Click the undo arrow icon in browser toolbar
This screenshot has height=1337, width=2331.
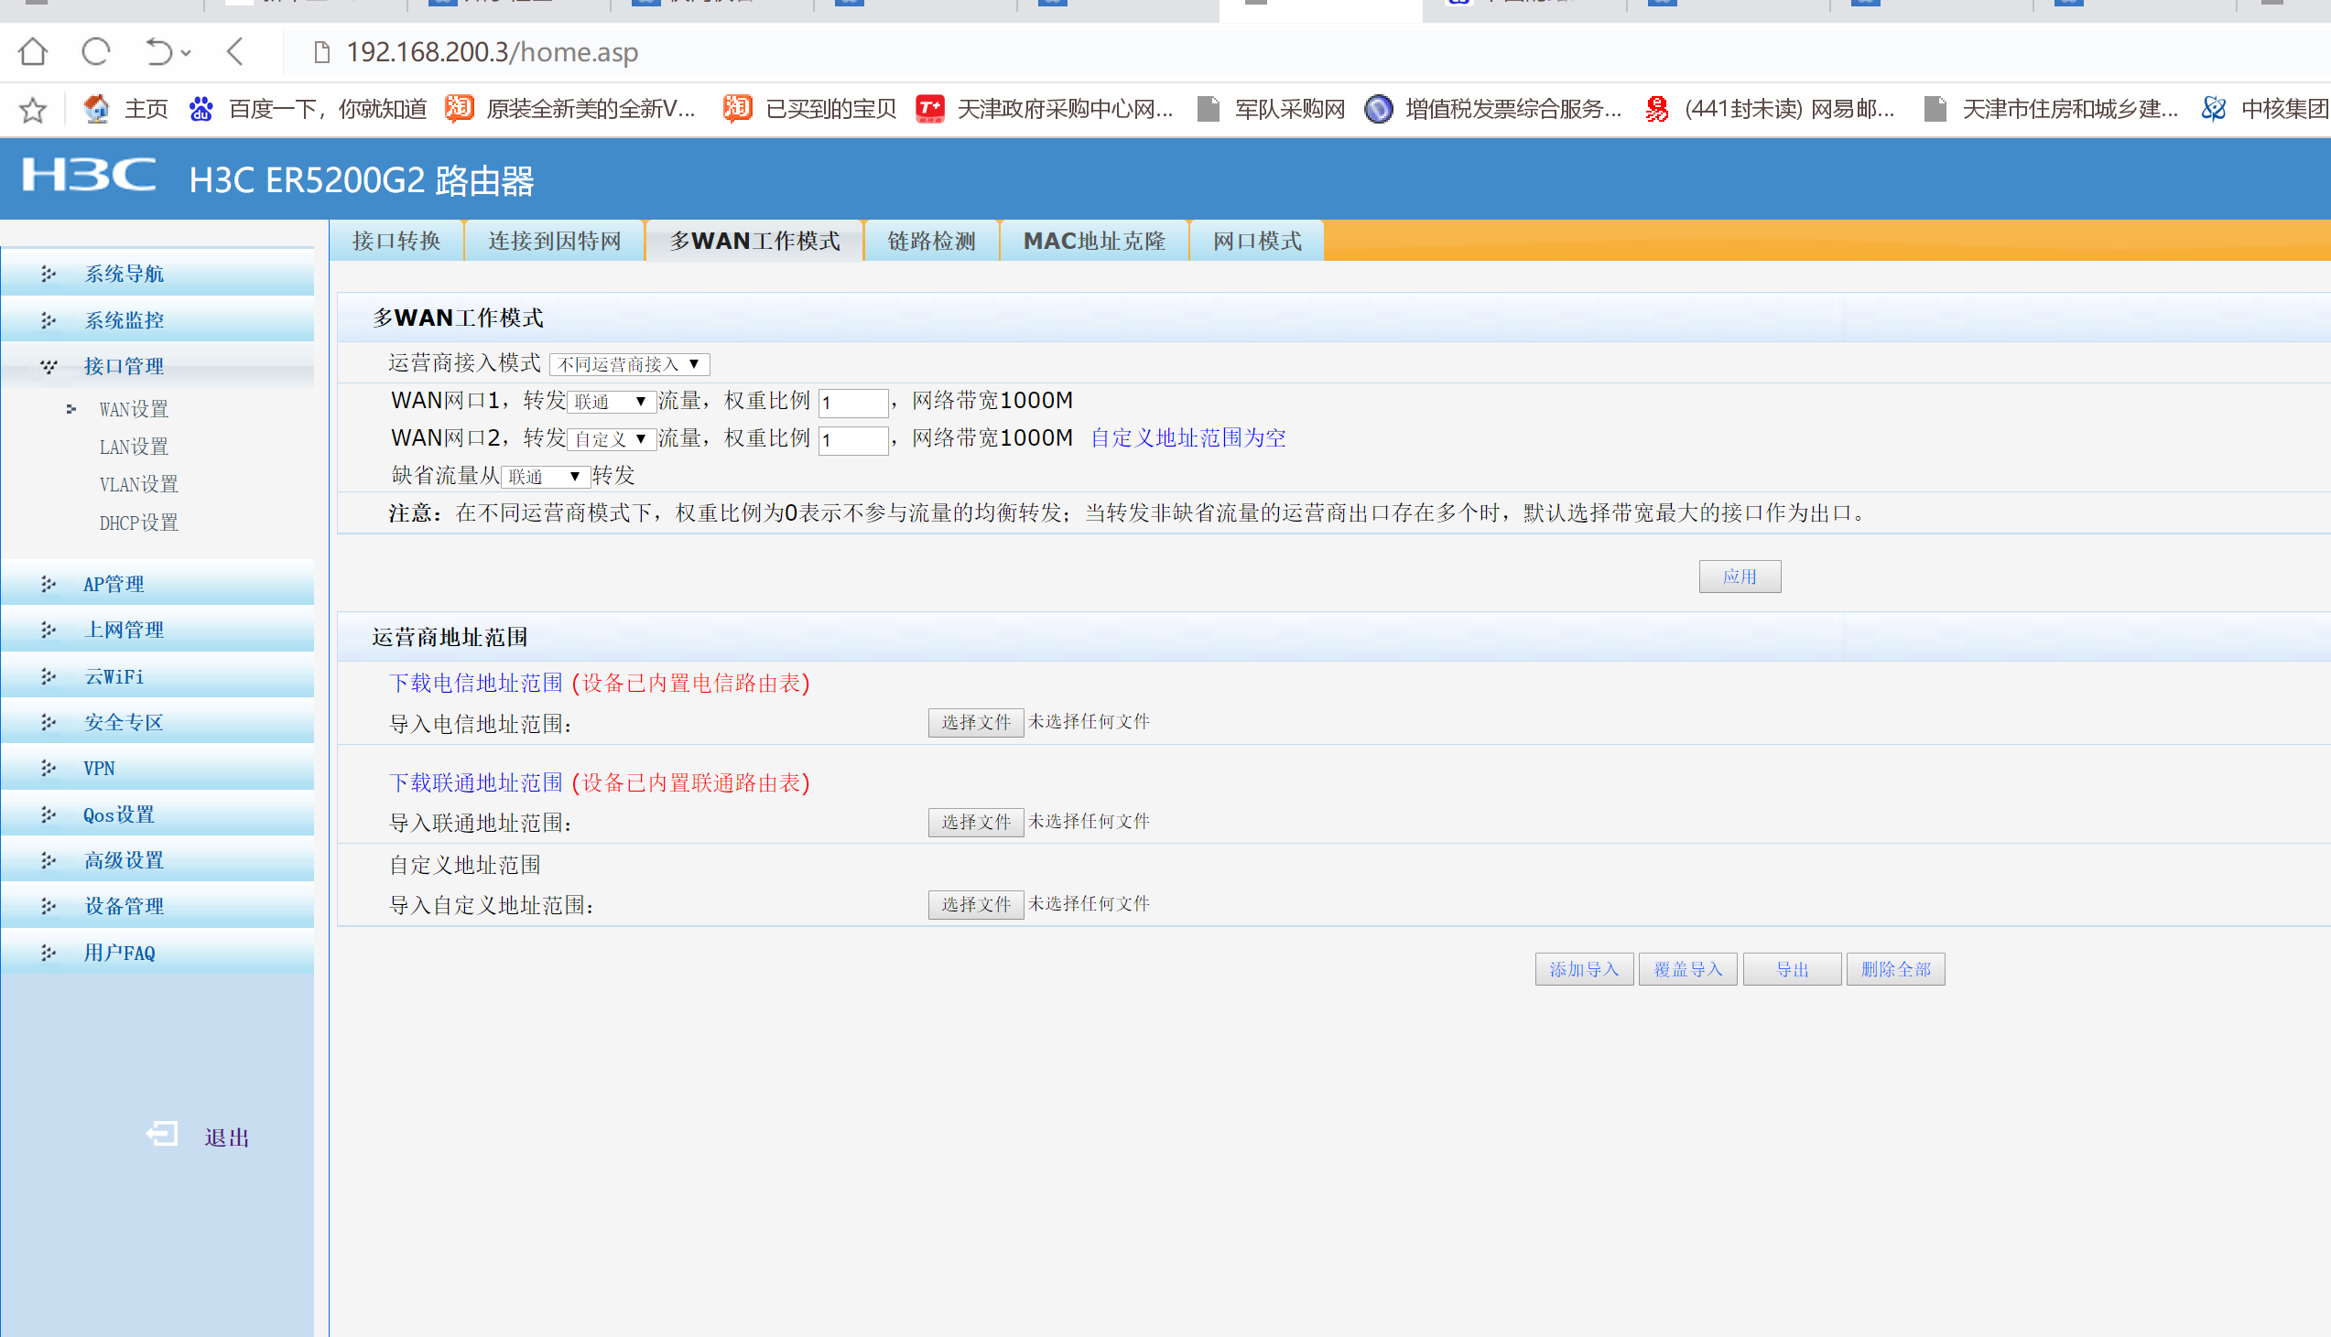tap(159, 51)
